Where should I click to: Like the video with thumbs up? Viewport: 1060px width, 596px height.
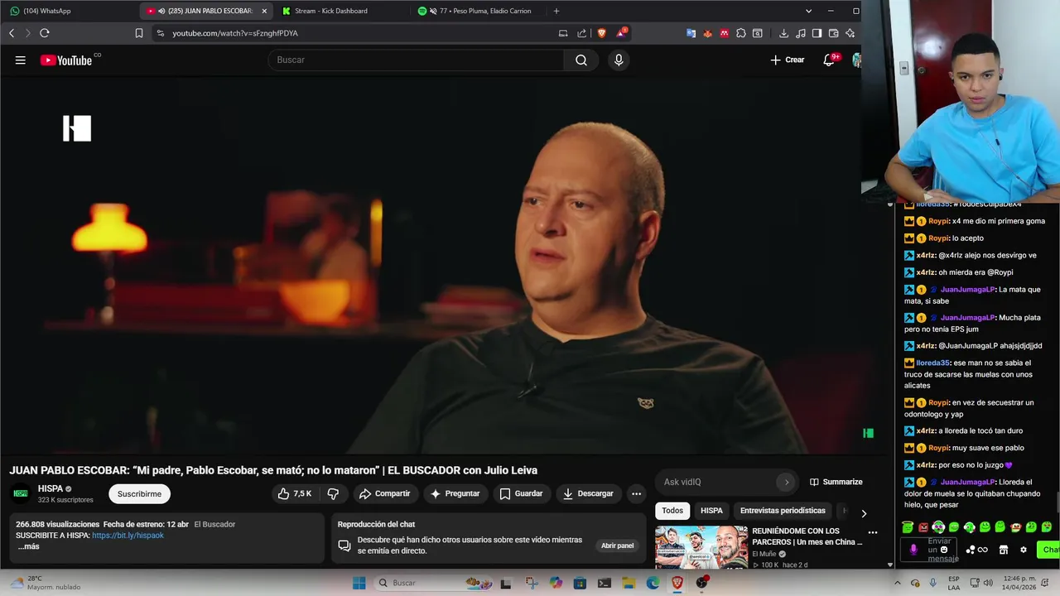click(x=296, y=493)
